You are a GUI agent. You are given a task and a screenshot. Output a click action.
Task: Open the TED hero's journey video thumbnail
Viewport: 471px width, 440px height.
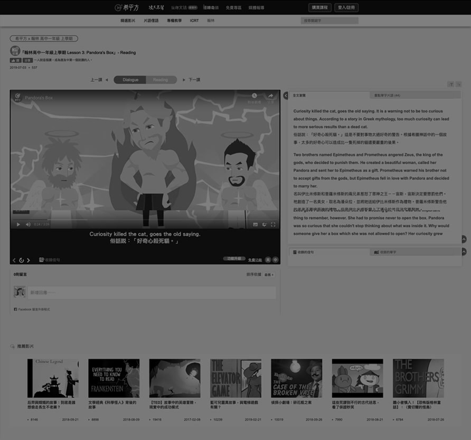(x=175, y=378)
